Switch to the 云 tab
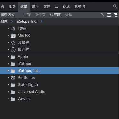The width and height of the screenshot is (119, 119). 56,7
